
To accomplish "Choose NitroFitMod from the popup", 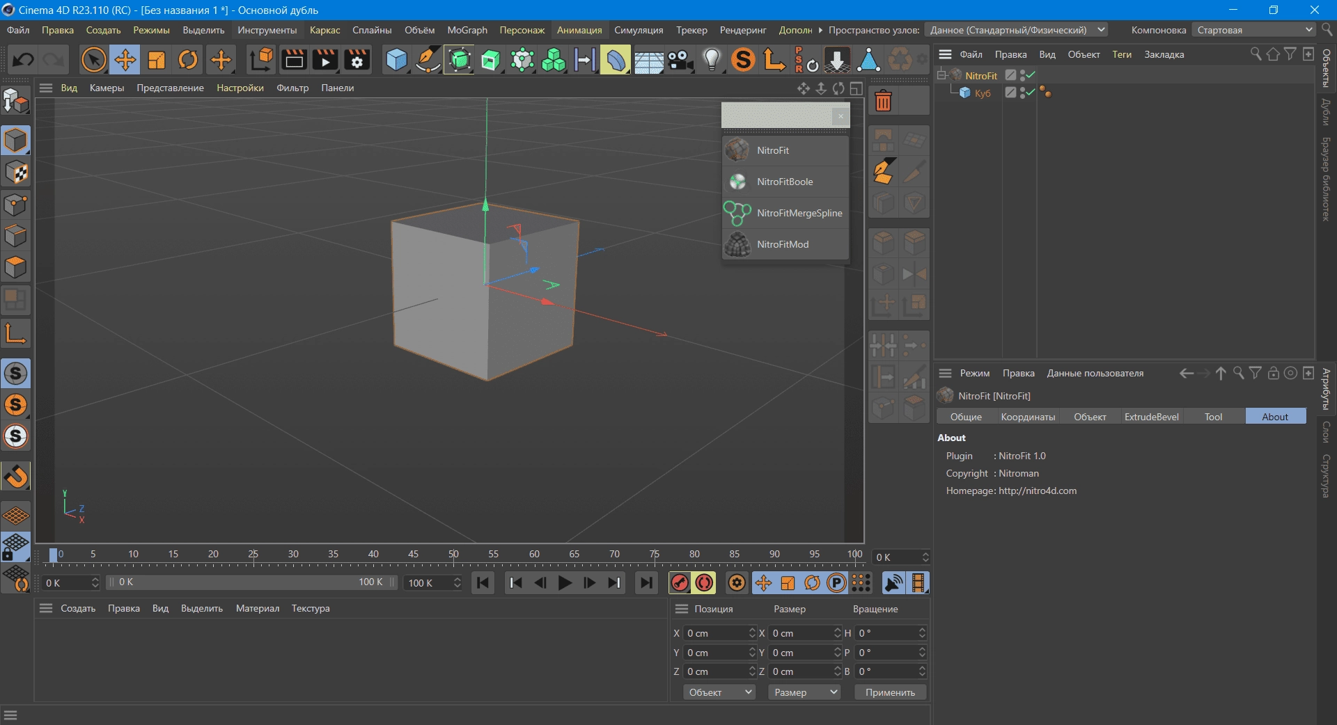I will click(x=785, y=244).
